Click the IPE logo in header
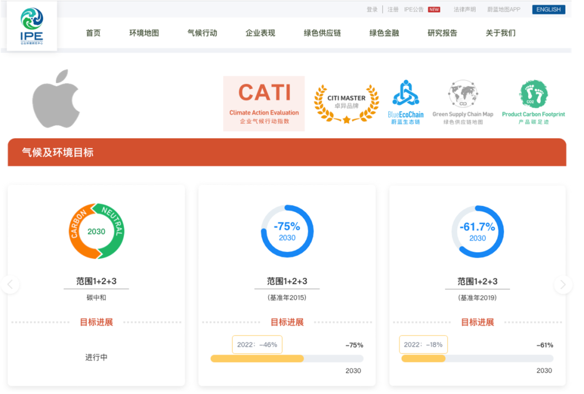 tap(32, 26)
